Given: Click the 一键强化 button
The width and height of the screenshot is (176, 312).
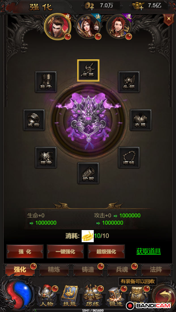Looking at the screenshot, I should tap(65, 252).
